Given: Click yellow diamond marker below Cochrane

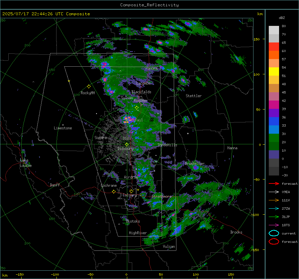Looking at the screenshot, I should tap(114, 191).
